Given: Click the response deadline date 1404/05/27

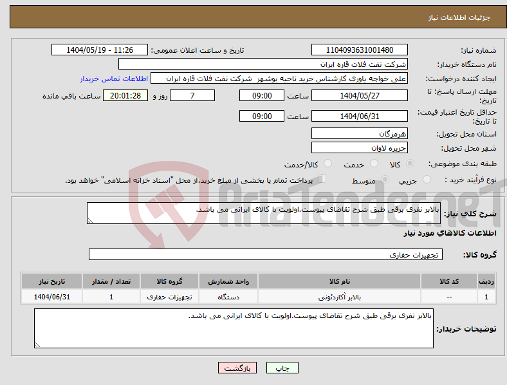Looking at the screenshot, I should tap(359, 95).
